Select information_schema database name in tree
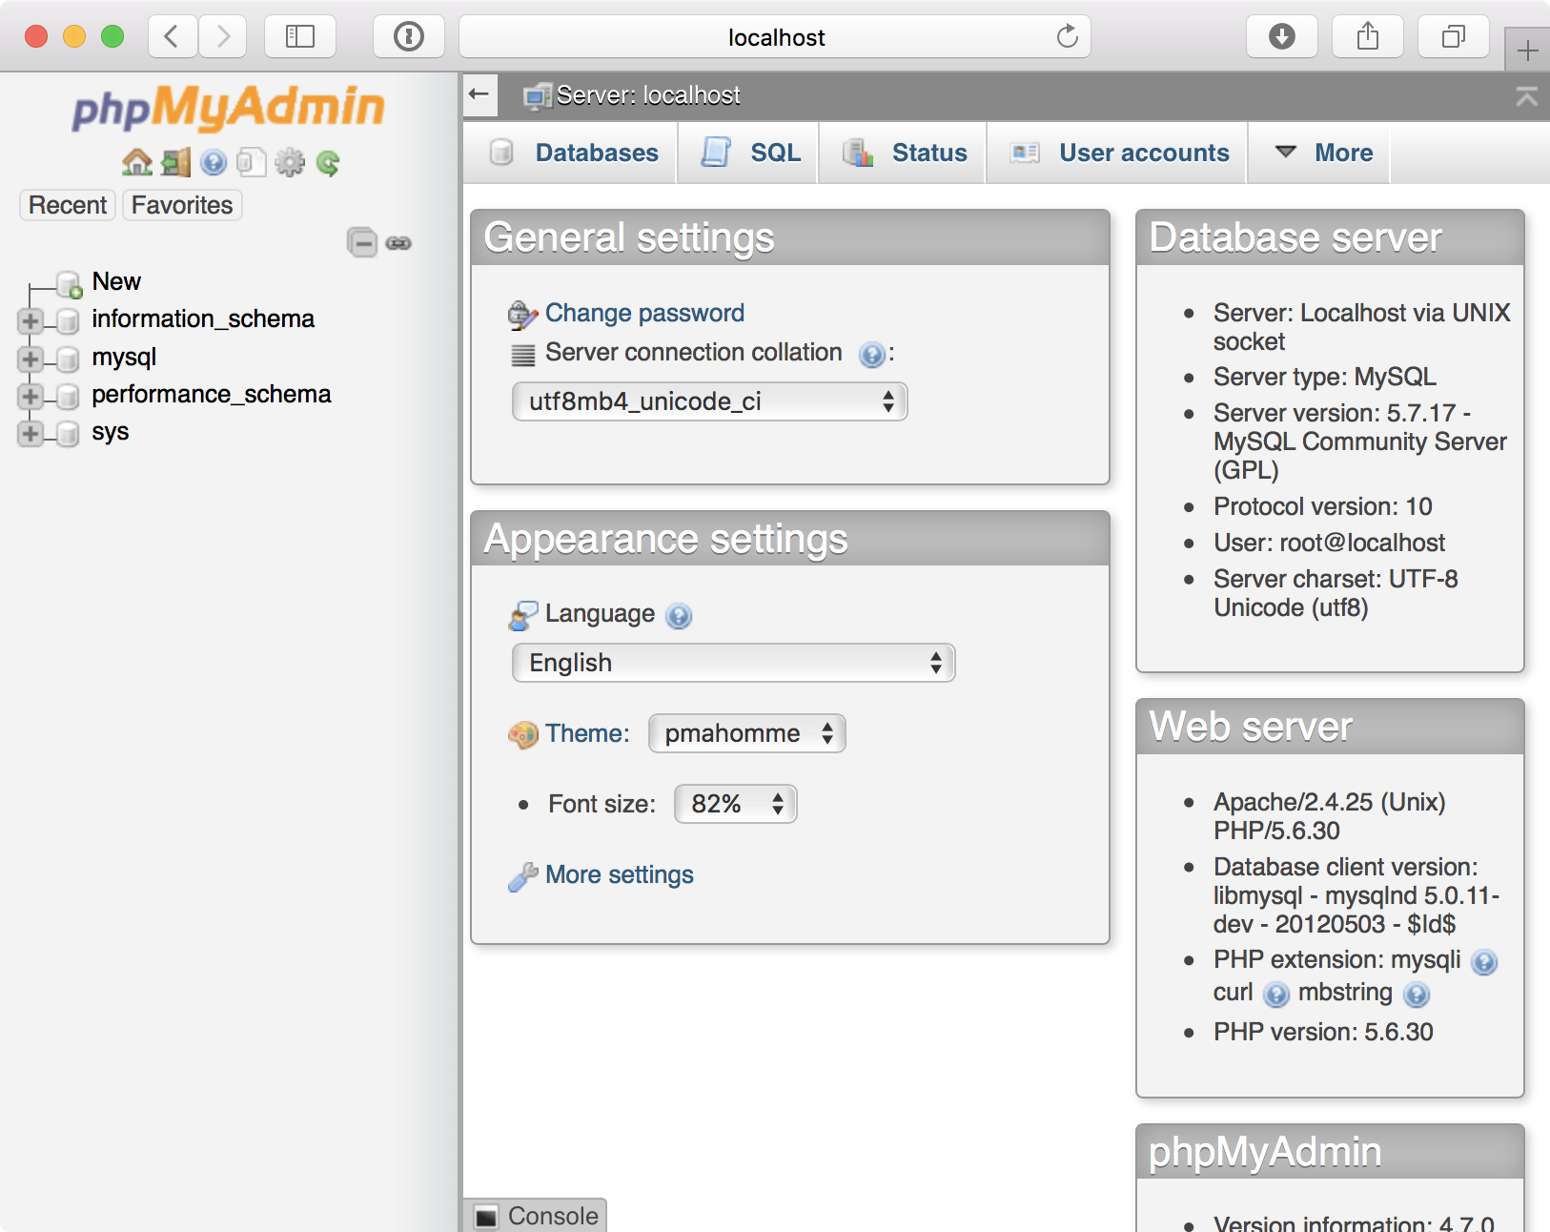1550x1232 pixels. (x=203, y=318)
